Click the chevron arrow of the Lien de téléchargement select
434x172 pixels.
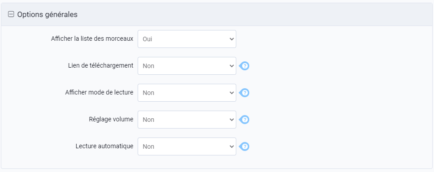tap(232, 66)
